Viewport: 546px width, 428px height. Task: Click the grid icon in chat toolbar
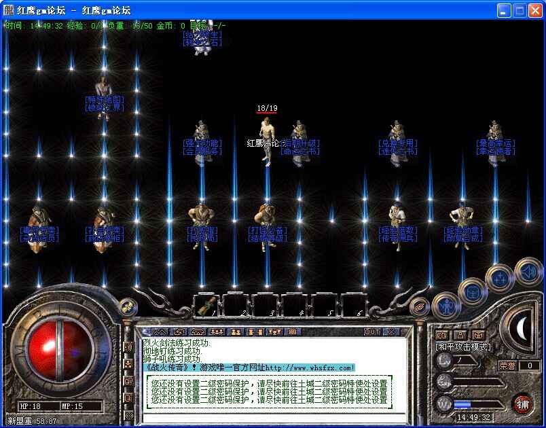pyautogui.click(x=293, y=332)
